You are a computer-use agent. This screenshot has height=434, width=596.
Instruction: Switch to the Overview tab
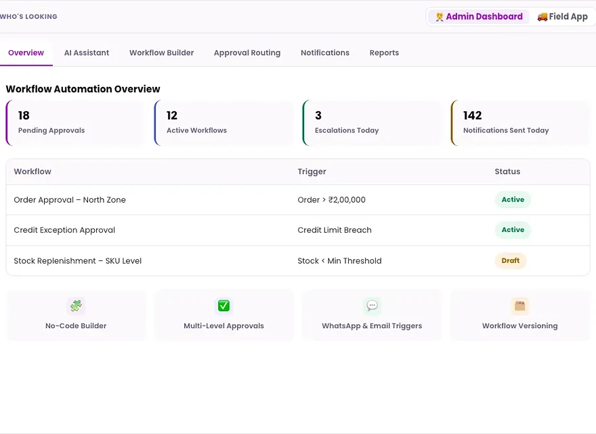(26, 53)
